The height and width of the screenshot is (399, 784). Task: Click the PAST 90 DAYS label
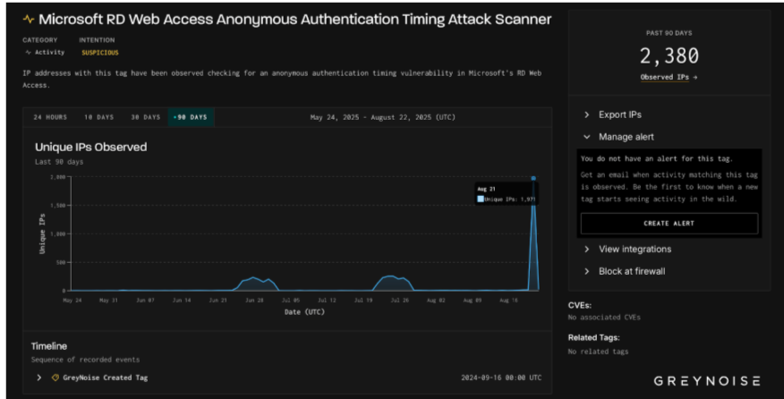[x=669, y=33]
